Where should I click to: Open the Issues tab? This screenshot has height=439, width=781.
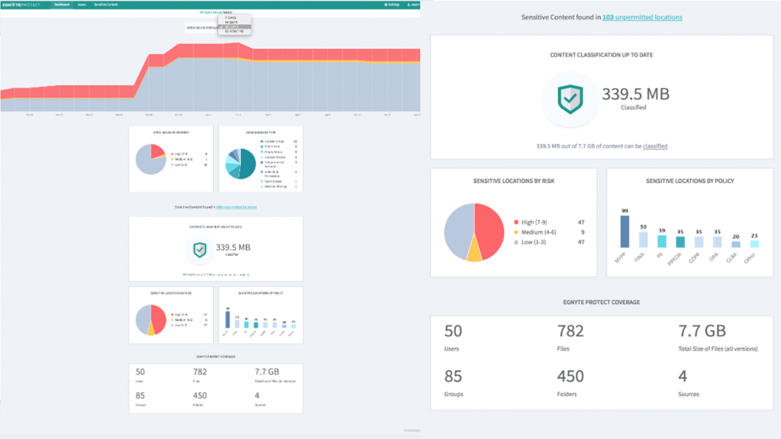(82, 5)
